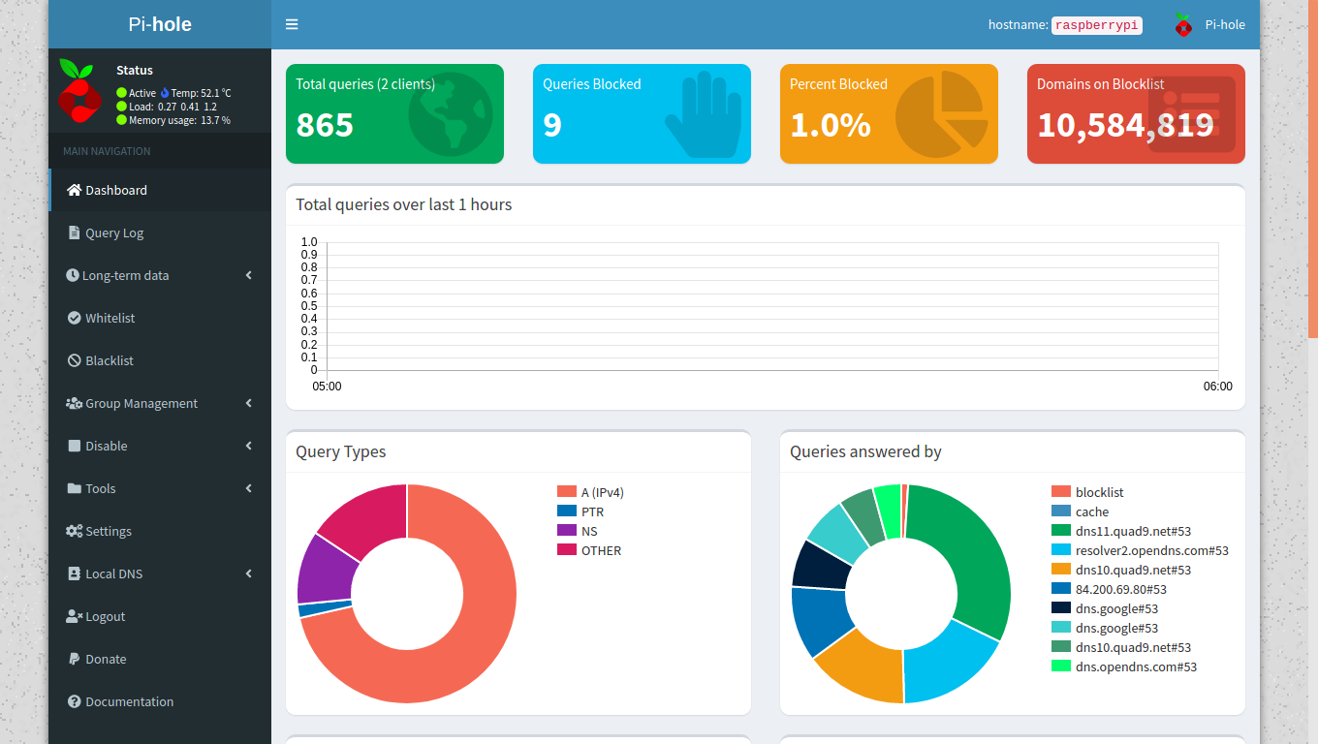Click the page vertical scrollbar thumb
The image size is (1318, 744).
1313,169
